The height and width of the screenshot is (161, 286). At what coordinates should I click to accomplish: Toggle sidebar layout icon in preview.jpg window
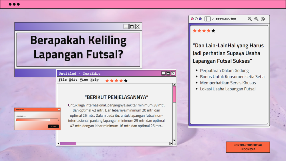(x=207, y=19)
